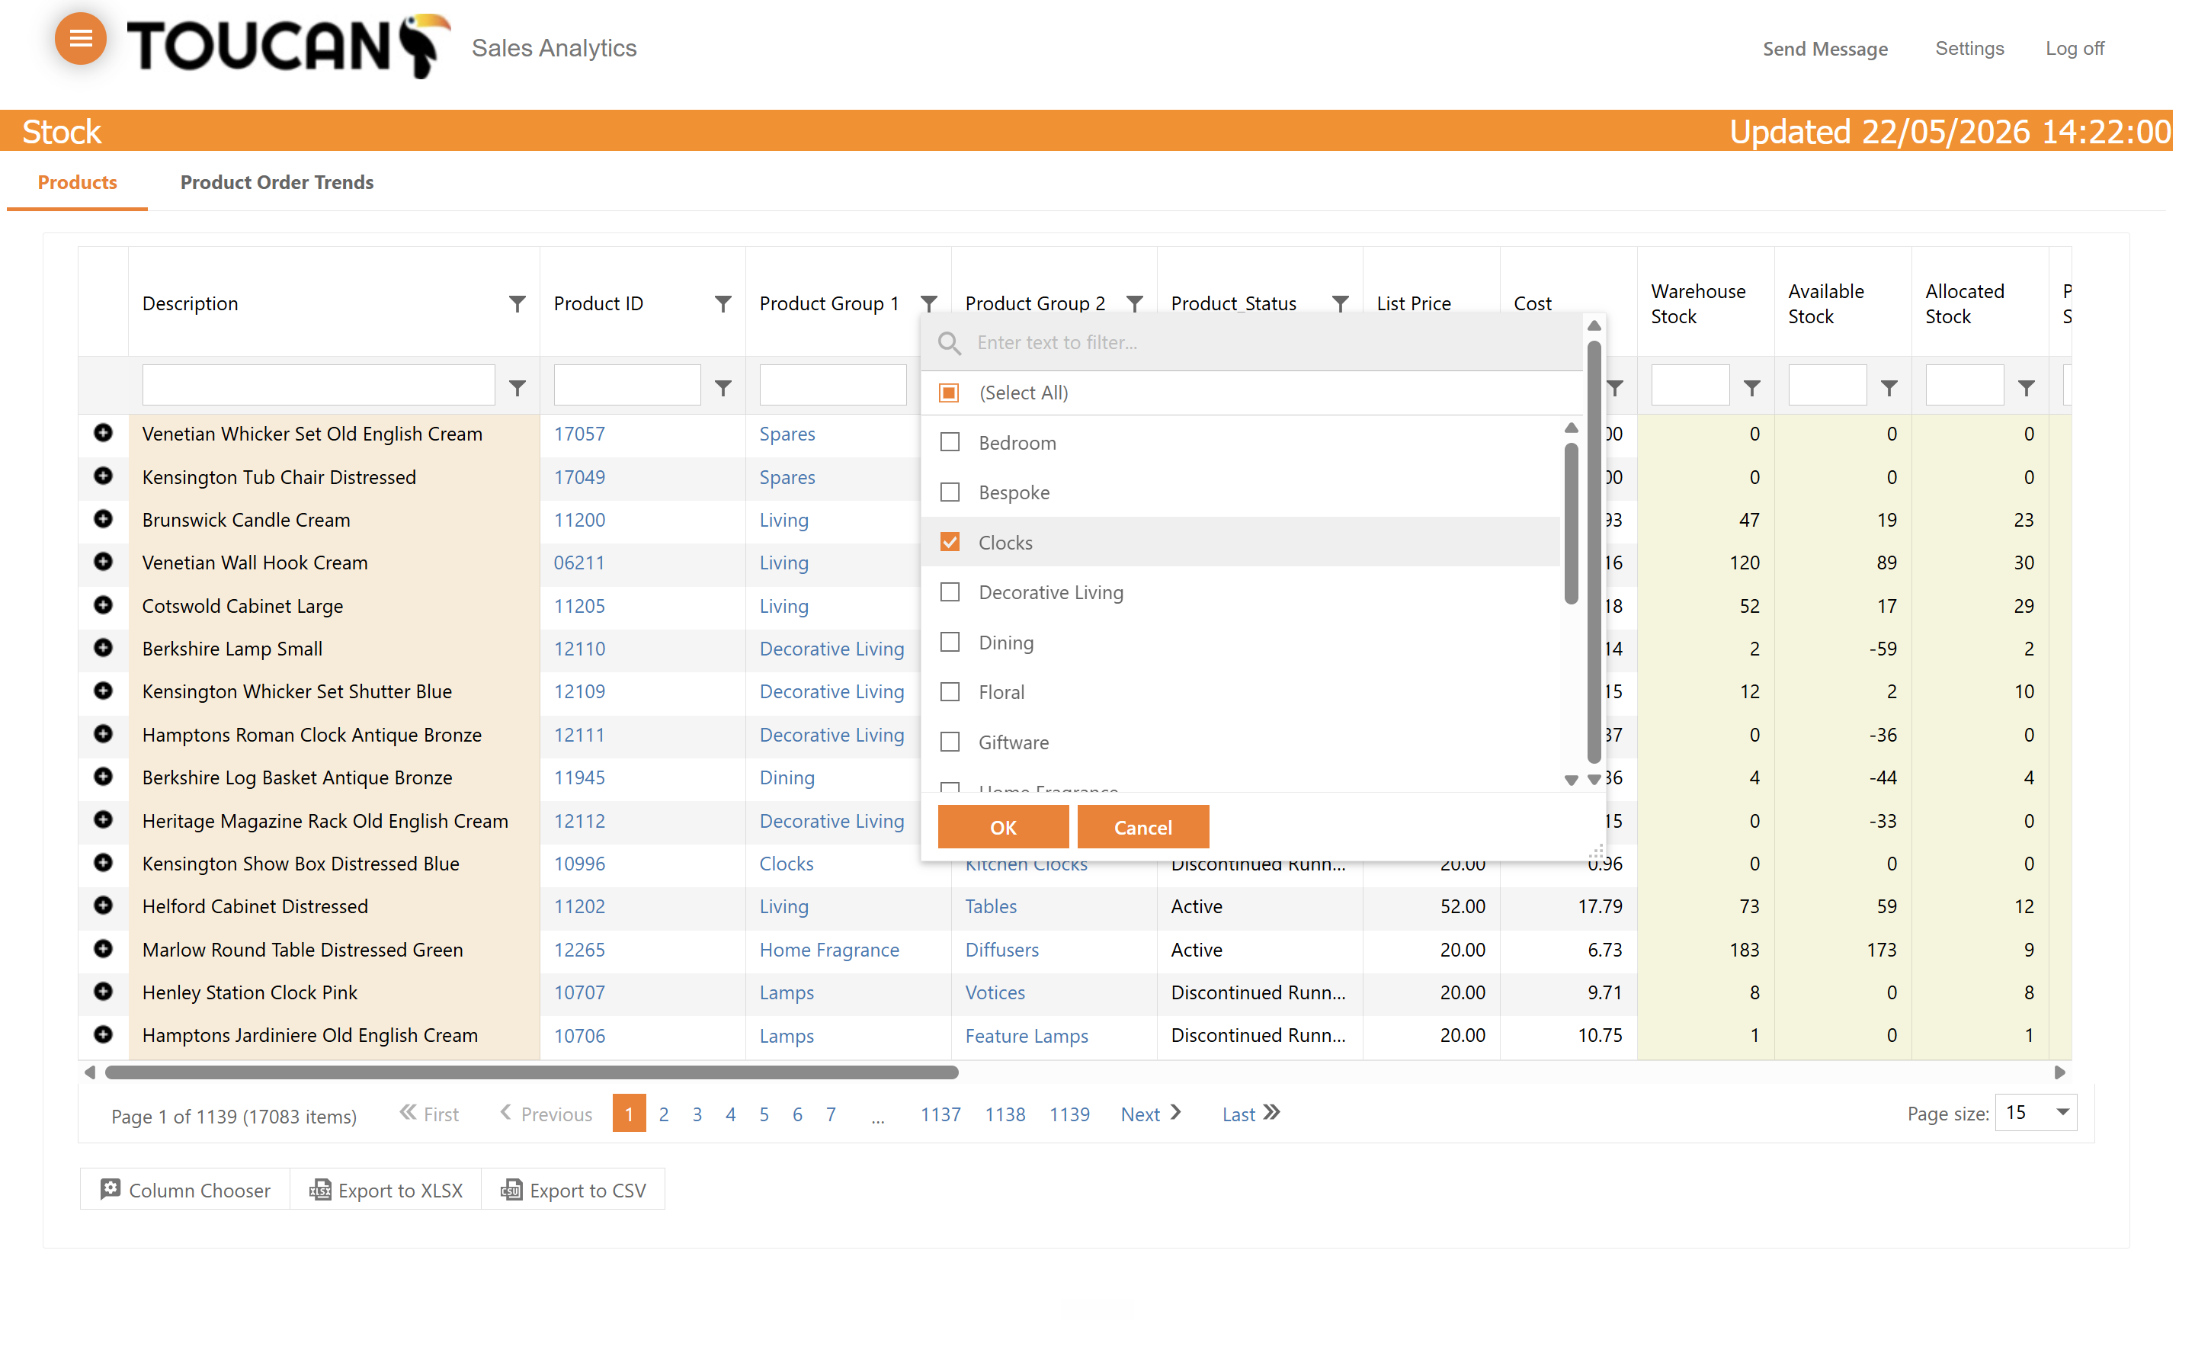Click the filter list vertical scrollbar thumb
Viewport: 2195px width, 1372px height.
pos(1571,523)
